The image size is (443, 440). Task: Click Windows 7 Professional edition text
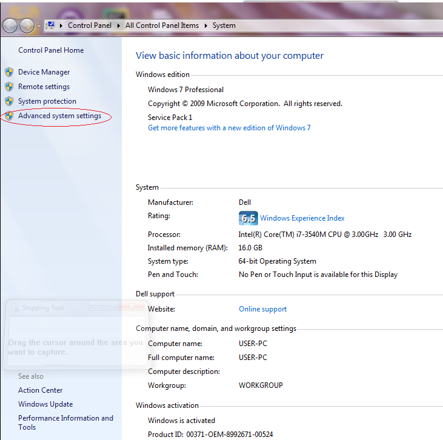point(185,90)
